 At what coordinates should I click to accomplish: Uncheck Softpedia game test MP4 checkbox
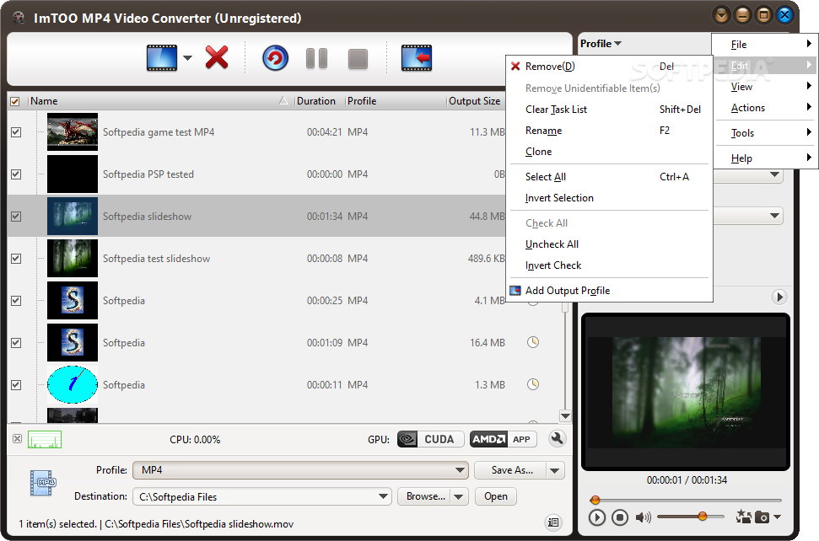tap(16, 132)
